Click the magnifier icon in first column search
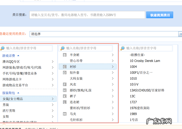The height and width of the screenshot is (129, 182). [x=3, y=48]
